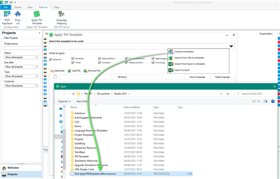280x179 pixels.
Task: Expand the address bar history dropdown
Action: 221,94
